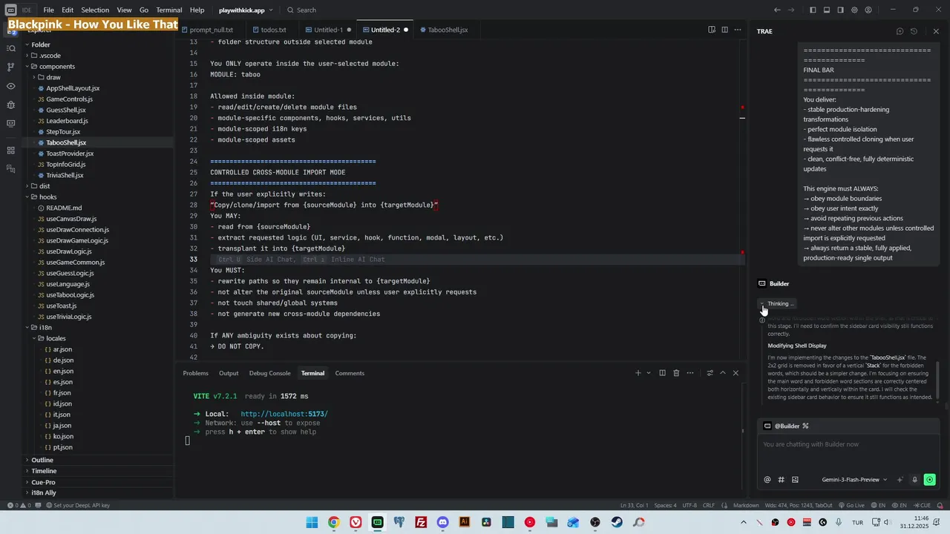Go back with the left arrow in title bar
950x534 pixels.
(x=777, y=10)
